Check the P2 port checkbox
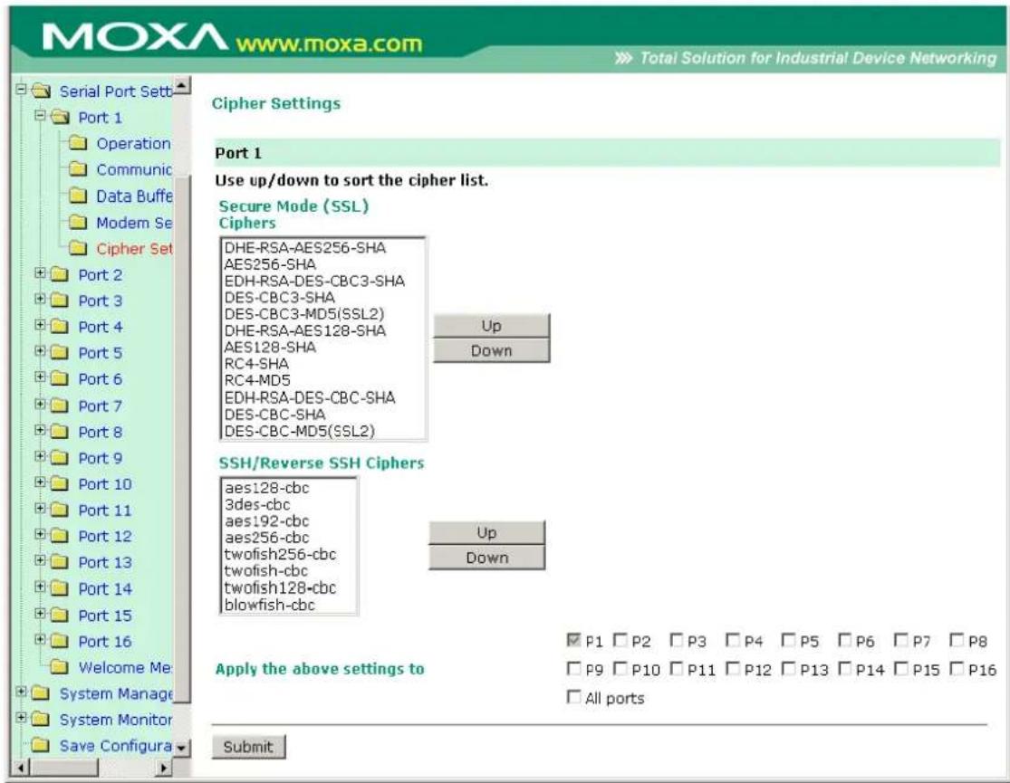This screenshot has width=1010, height=783. click(x=620, y=640)
